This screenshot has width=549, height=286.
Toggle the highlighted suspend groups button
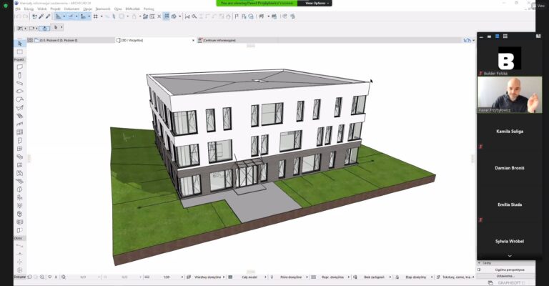tap(167, 16)
